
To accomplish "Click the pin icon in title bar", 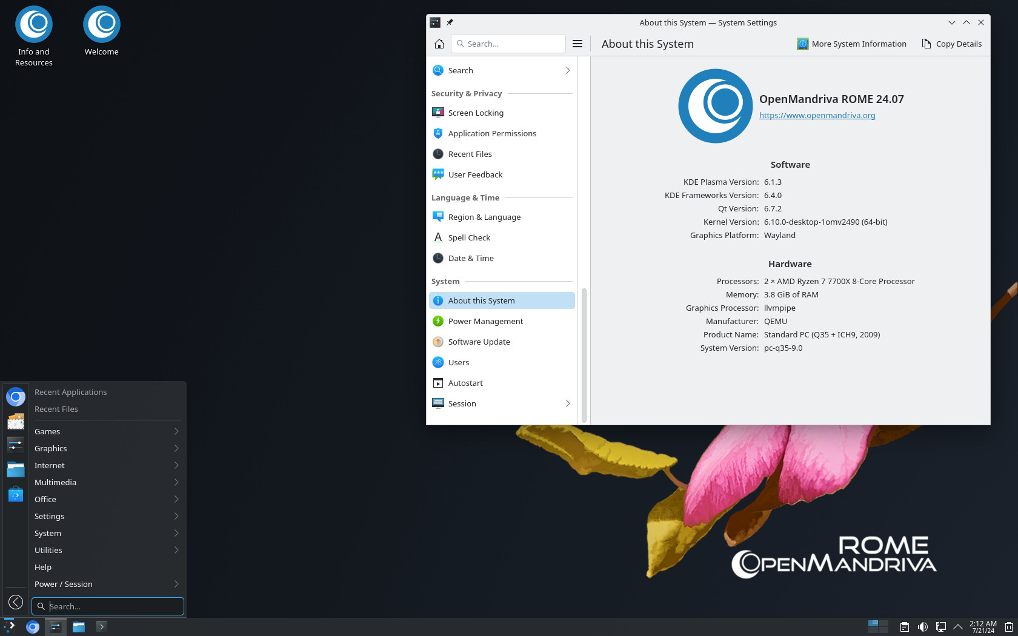I will coord(450,22).
